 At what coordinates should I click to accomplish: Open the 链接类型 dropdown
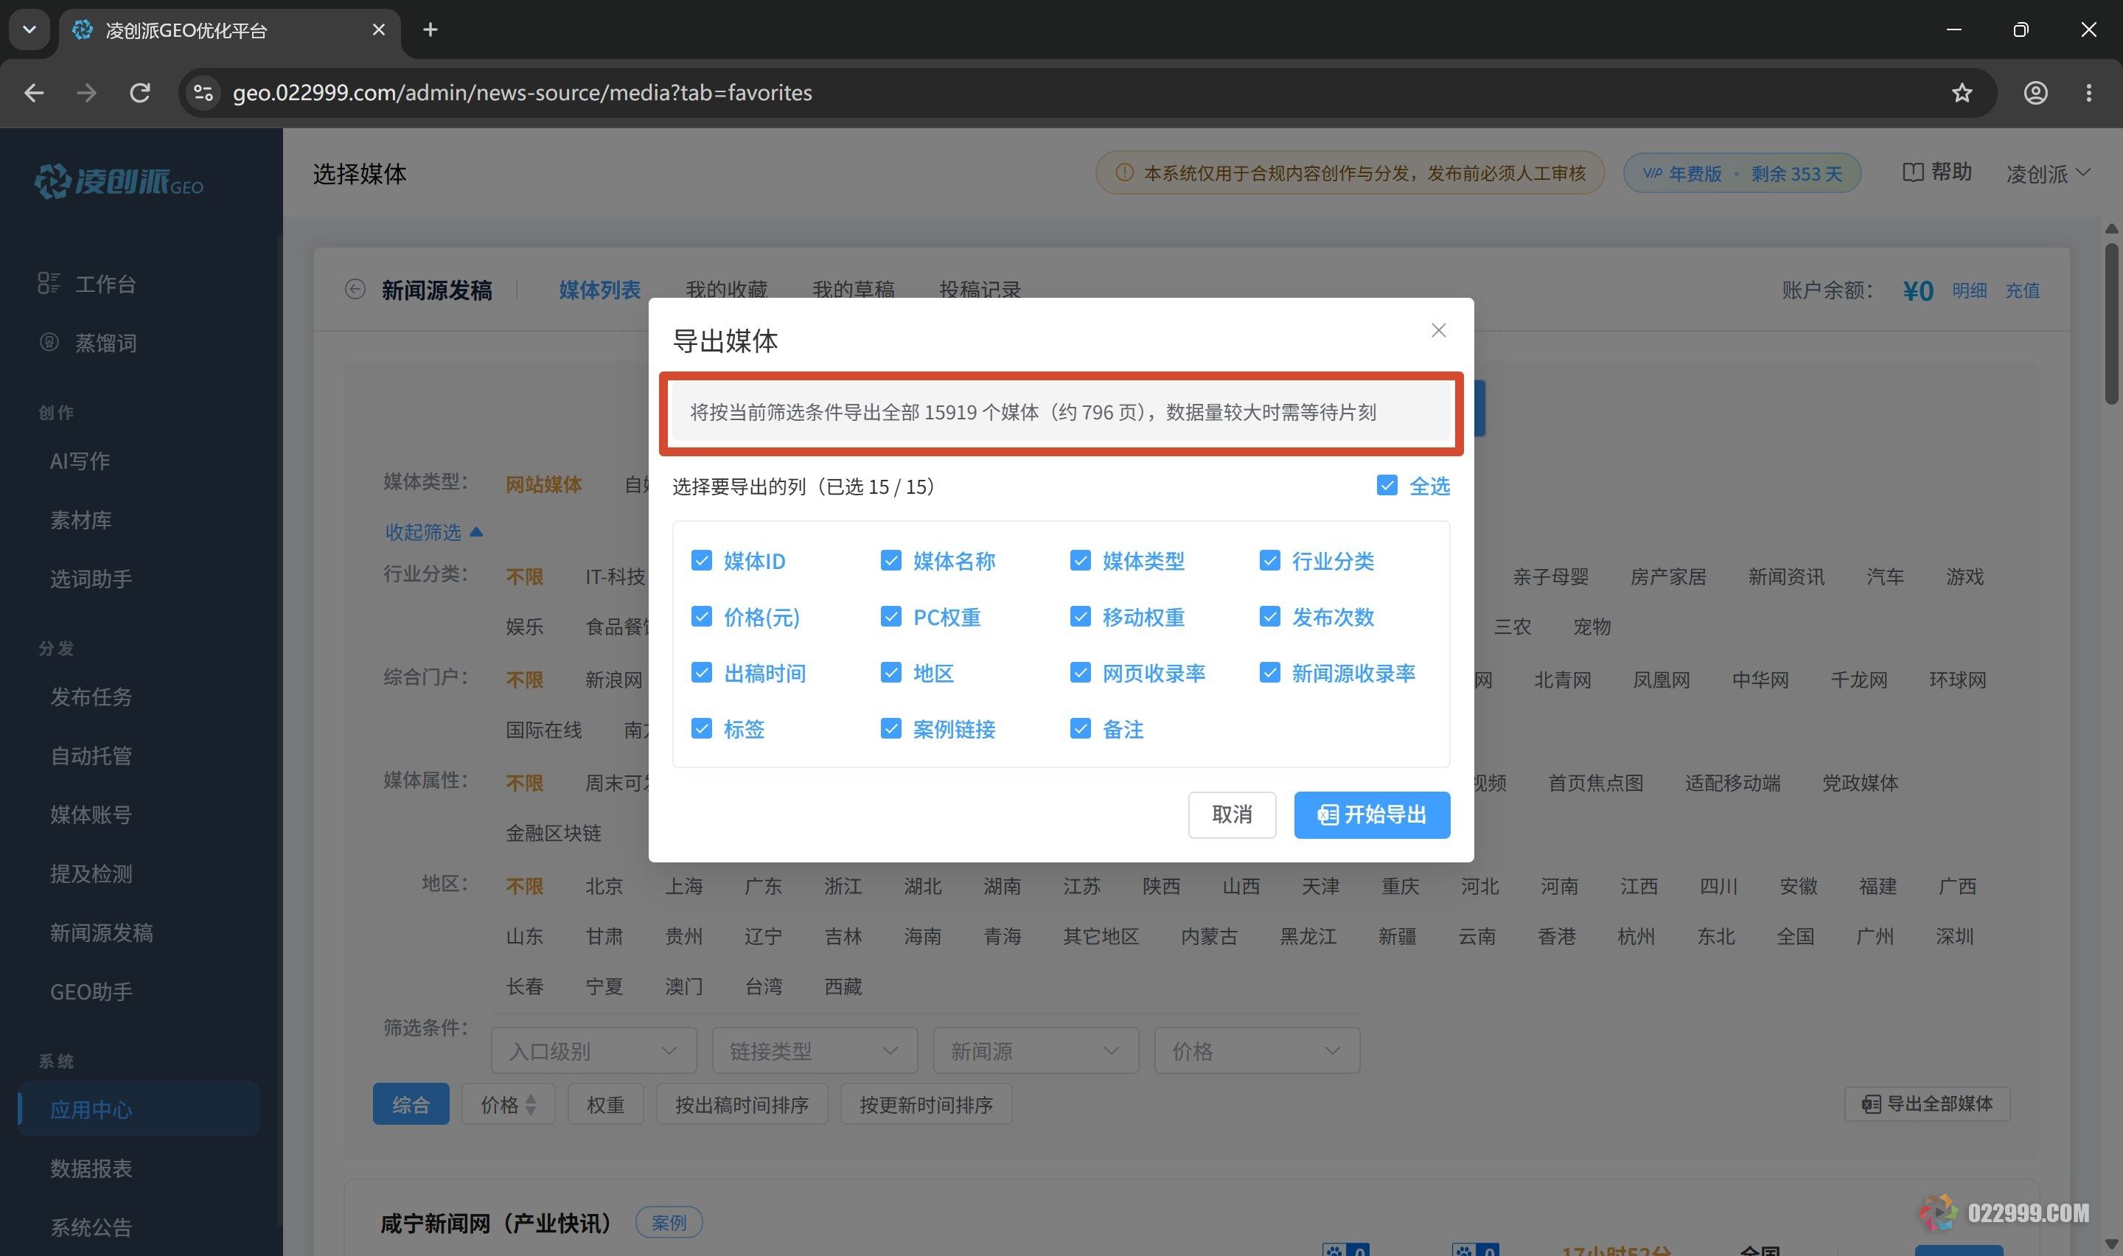815,1050
